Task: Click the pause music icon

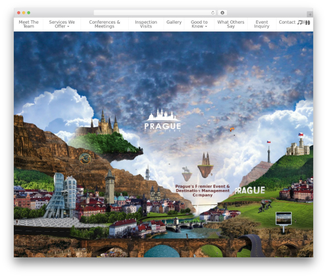Action: point(307,22)
